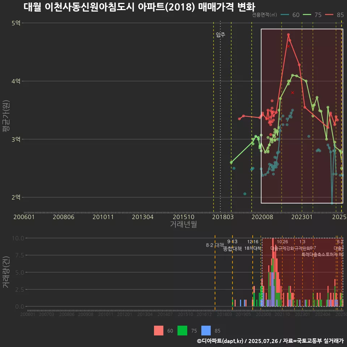This screenshot has height=347, width=347.
Task: Click the '2억' y-axis label
Action: coord(16,197)
